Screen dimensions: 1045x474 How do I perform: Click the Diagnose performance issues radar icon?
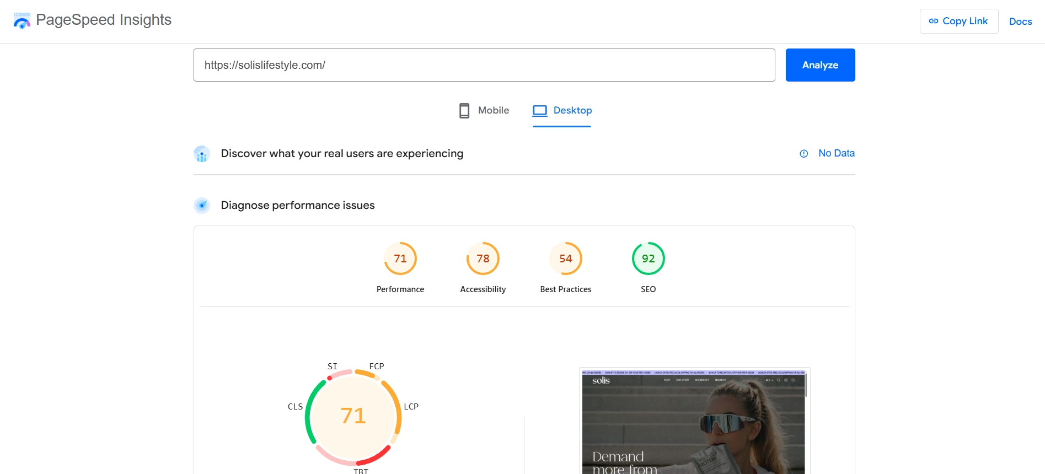pyautogui.click(x=202, y=206)
